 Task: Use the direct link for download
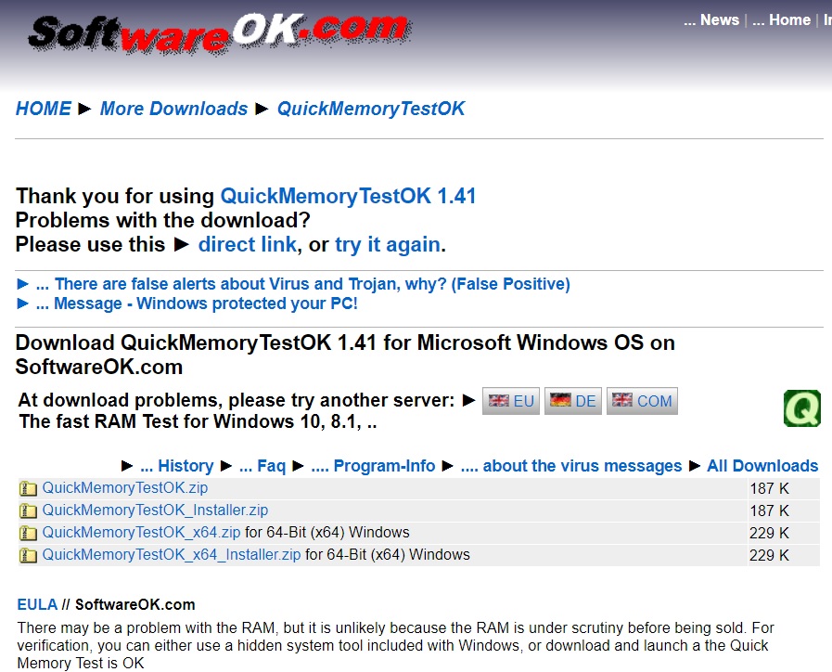248,245
